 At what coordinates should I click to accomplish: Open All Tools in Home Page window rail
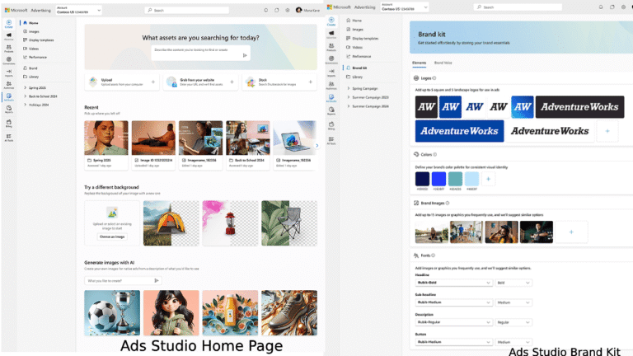click(8, 138)
